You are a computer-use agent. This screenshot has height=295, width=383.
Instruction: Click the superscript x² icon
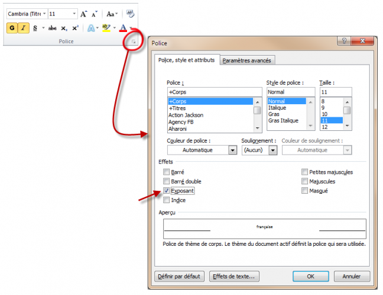click(x=75, y=28)
